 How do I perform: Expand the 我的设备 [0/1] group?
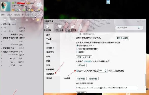[1, 24]
